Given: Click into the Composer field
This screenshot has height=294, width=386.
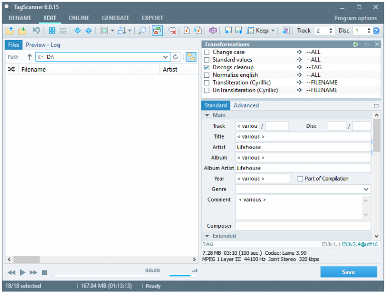Looking at the screenshot, I should tap(303, 226).
